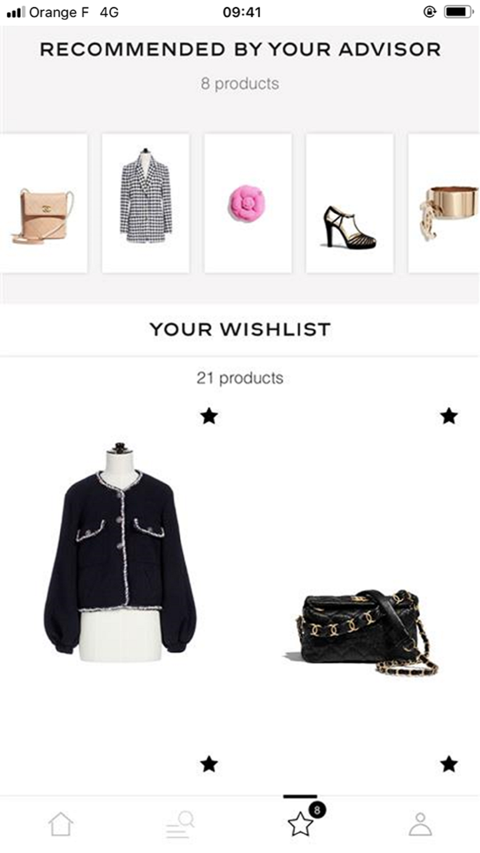This screenshot has width=480, height=853.
Task: View the black tweed jacket product
Action: (120, 552)
